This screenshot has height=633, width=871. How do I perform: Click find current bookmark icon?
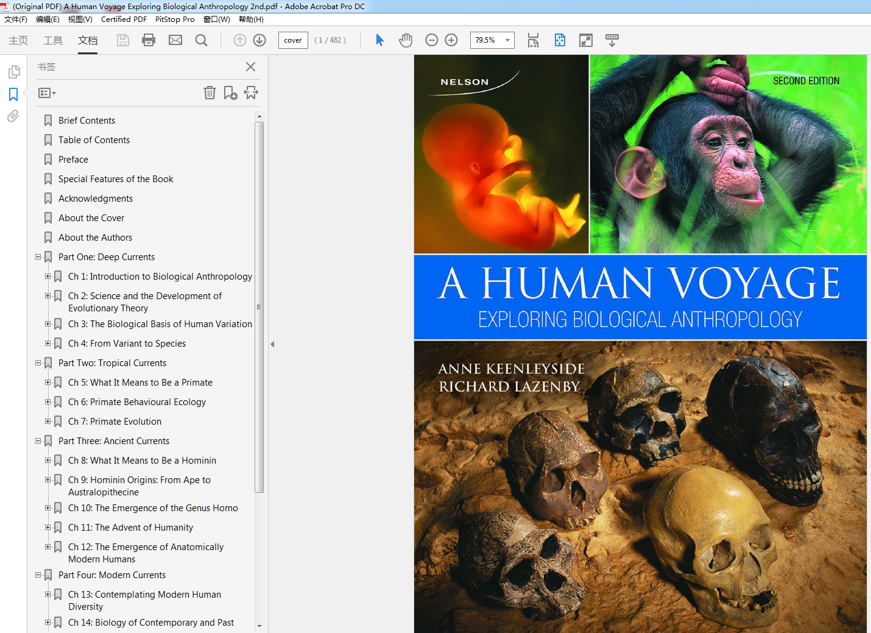[x=251, y=93]
